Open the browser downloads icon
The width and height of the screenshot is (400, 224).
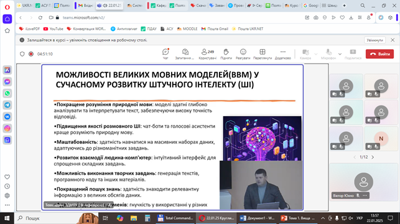tap(351, 17)
